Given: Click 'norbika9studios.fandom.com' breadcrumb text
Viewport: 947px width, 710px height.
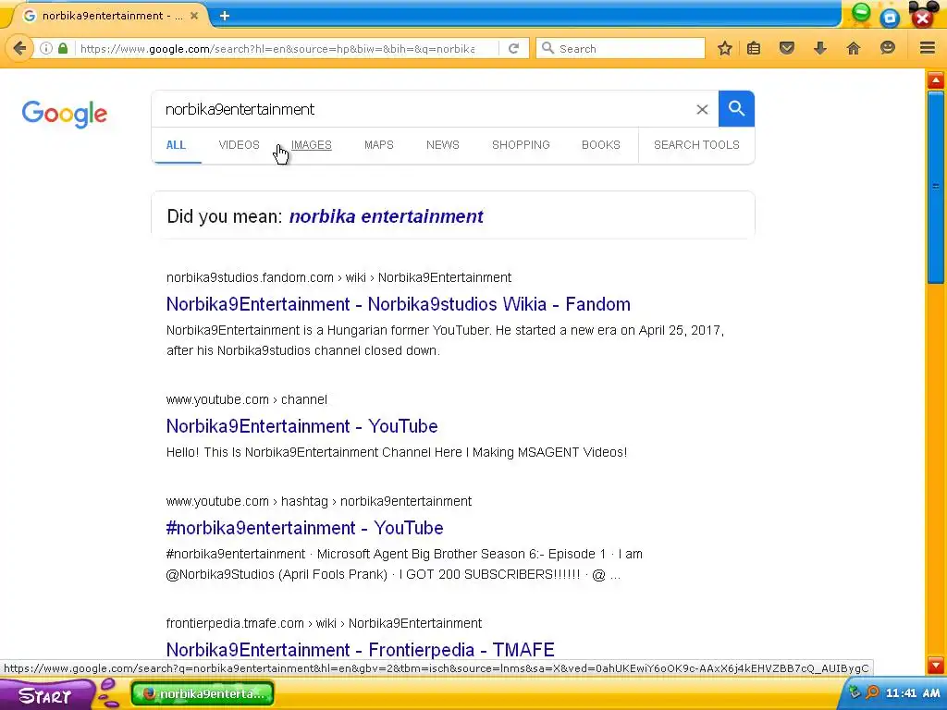Looking at the screenshot, I should click(250, 277).
